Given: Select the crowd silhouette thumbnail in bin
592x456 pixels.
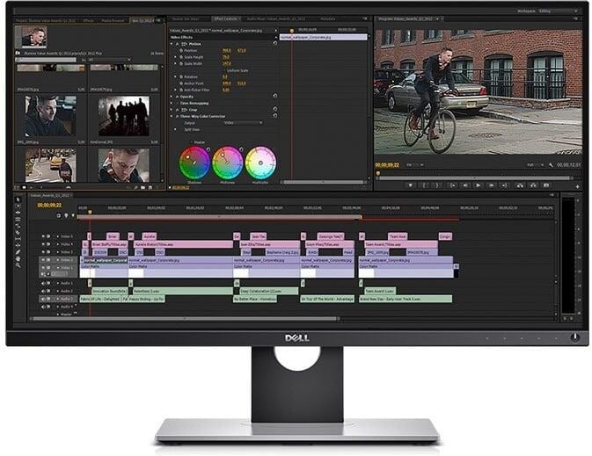Looking at the screenshot, I should [122, 114].
